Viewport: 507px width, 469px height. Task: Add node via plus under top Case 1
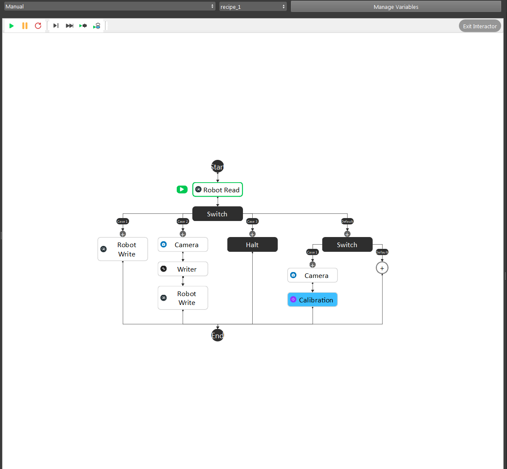[123, 234]
